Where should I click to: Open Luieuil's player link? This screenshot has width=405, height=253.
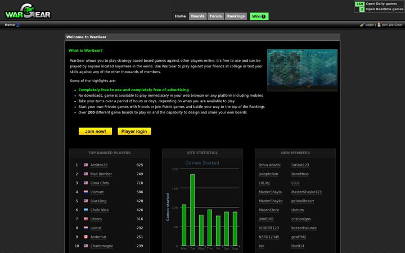pos(96,228)
